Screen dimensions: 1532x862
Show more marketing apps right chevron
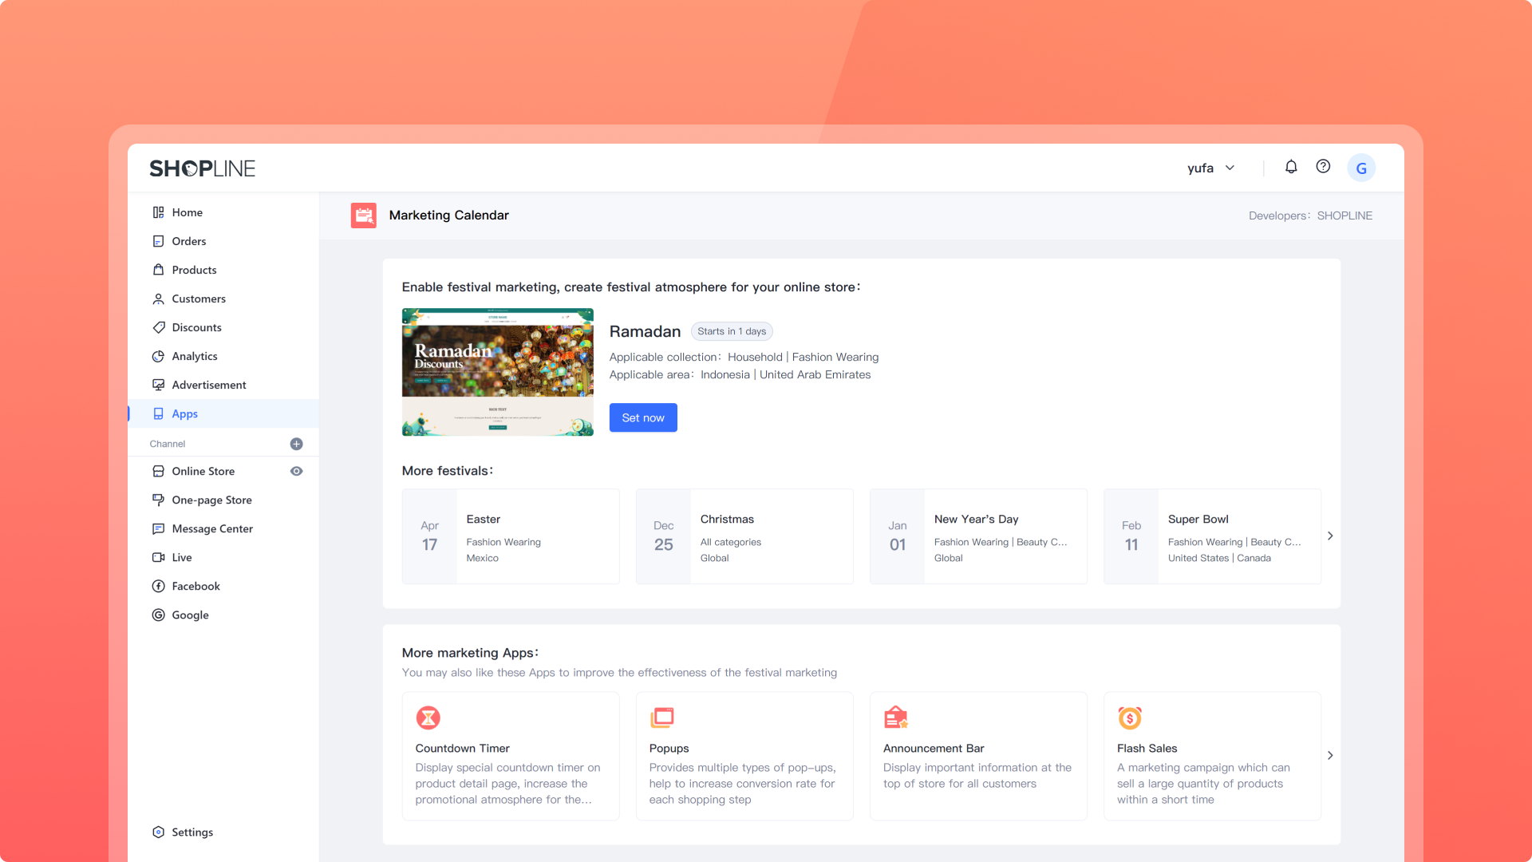pyautogui.click(x=1330, y=755)
